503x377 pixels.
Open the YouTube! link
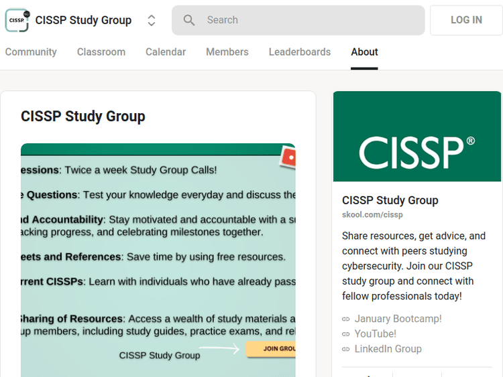coord(376,333)
